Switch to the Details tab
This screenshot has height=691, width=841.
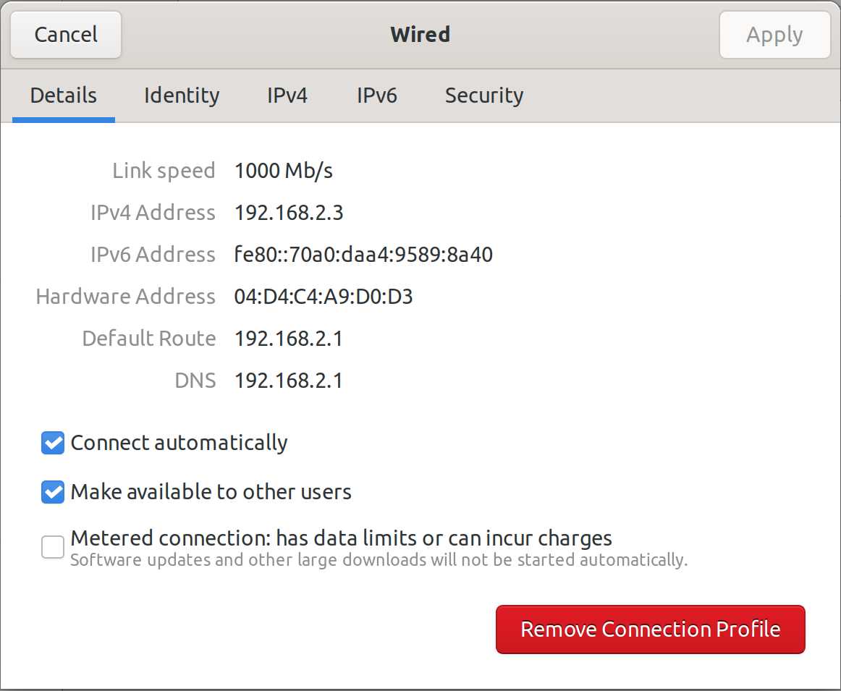[x=64, y=96]
